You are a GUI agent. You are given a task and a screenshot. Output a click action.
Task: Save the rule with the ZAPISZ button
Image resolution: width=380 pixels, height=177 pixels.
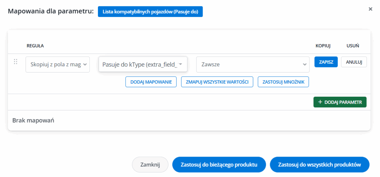click(x=326, y=62)
